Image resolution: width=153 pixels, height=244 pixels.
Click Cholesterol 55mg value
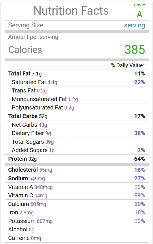(x=46, y=170)
